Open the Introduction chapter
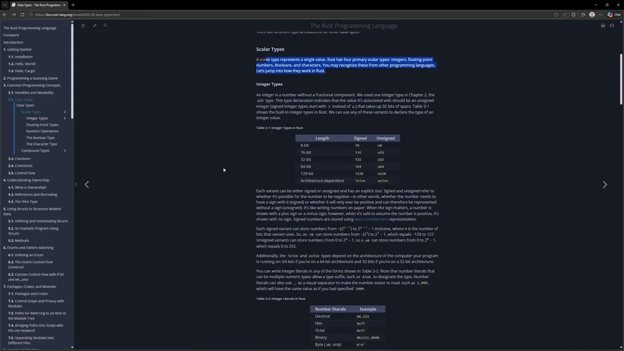Screen dimensions: 624x351 [x=13, y=42]
